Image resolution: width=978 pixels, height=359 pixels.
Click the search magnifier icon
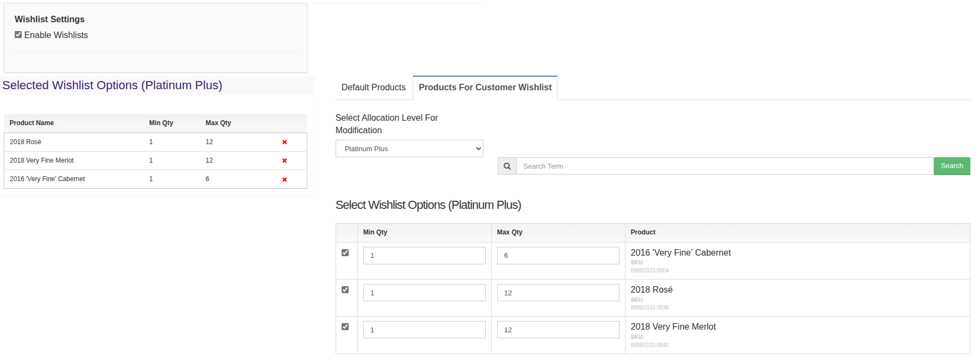[x=507, y=166]
